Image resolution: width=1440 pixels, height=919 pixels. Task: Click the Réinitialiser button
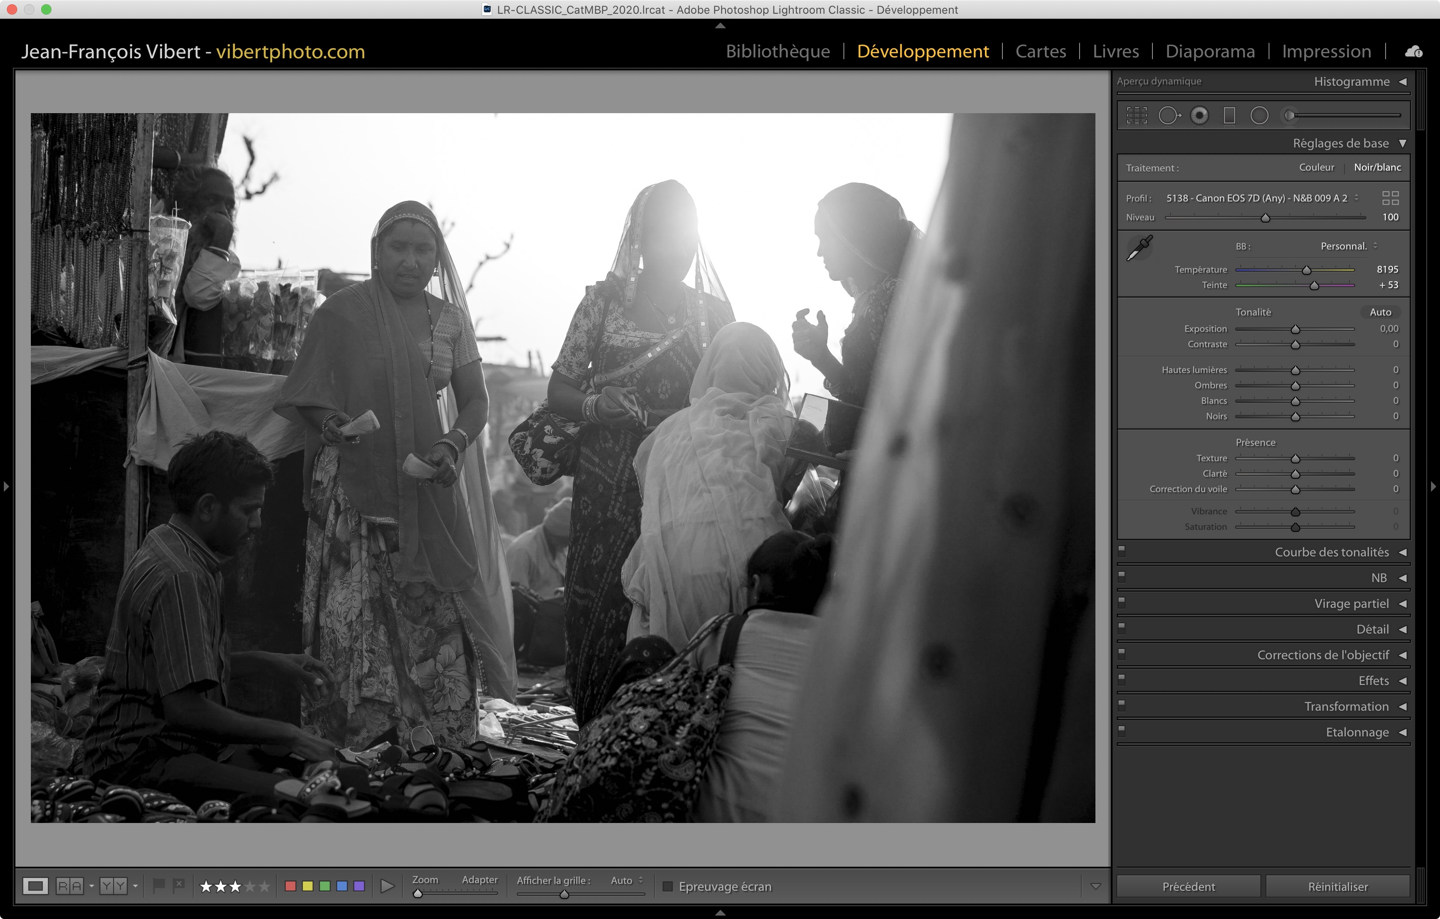(x=1338, y=887)
